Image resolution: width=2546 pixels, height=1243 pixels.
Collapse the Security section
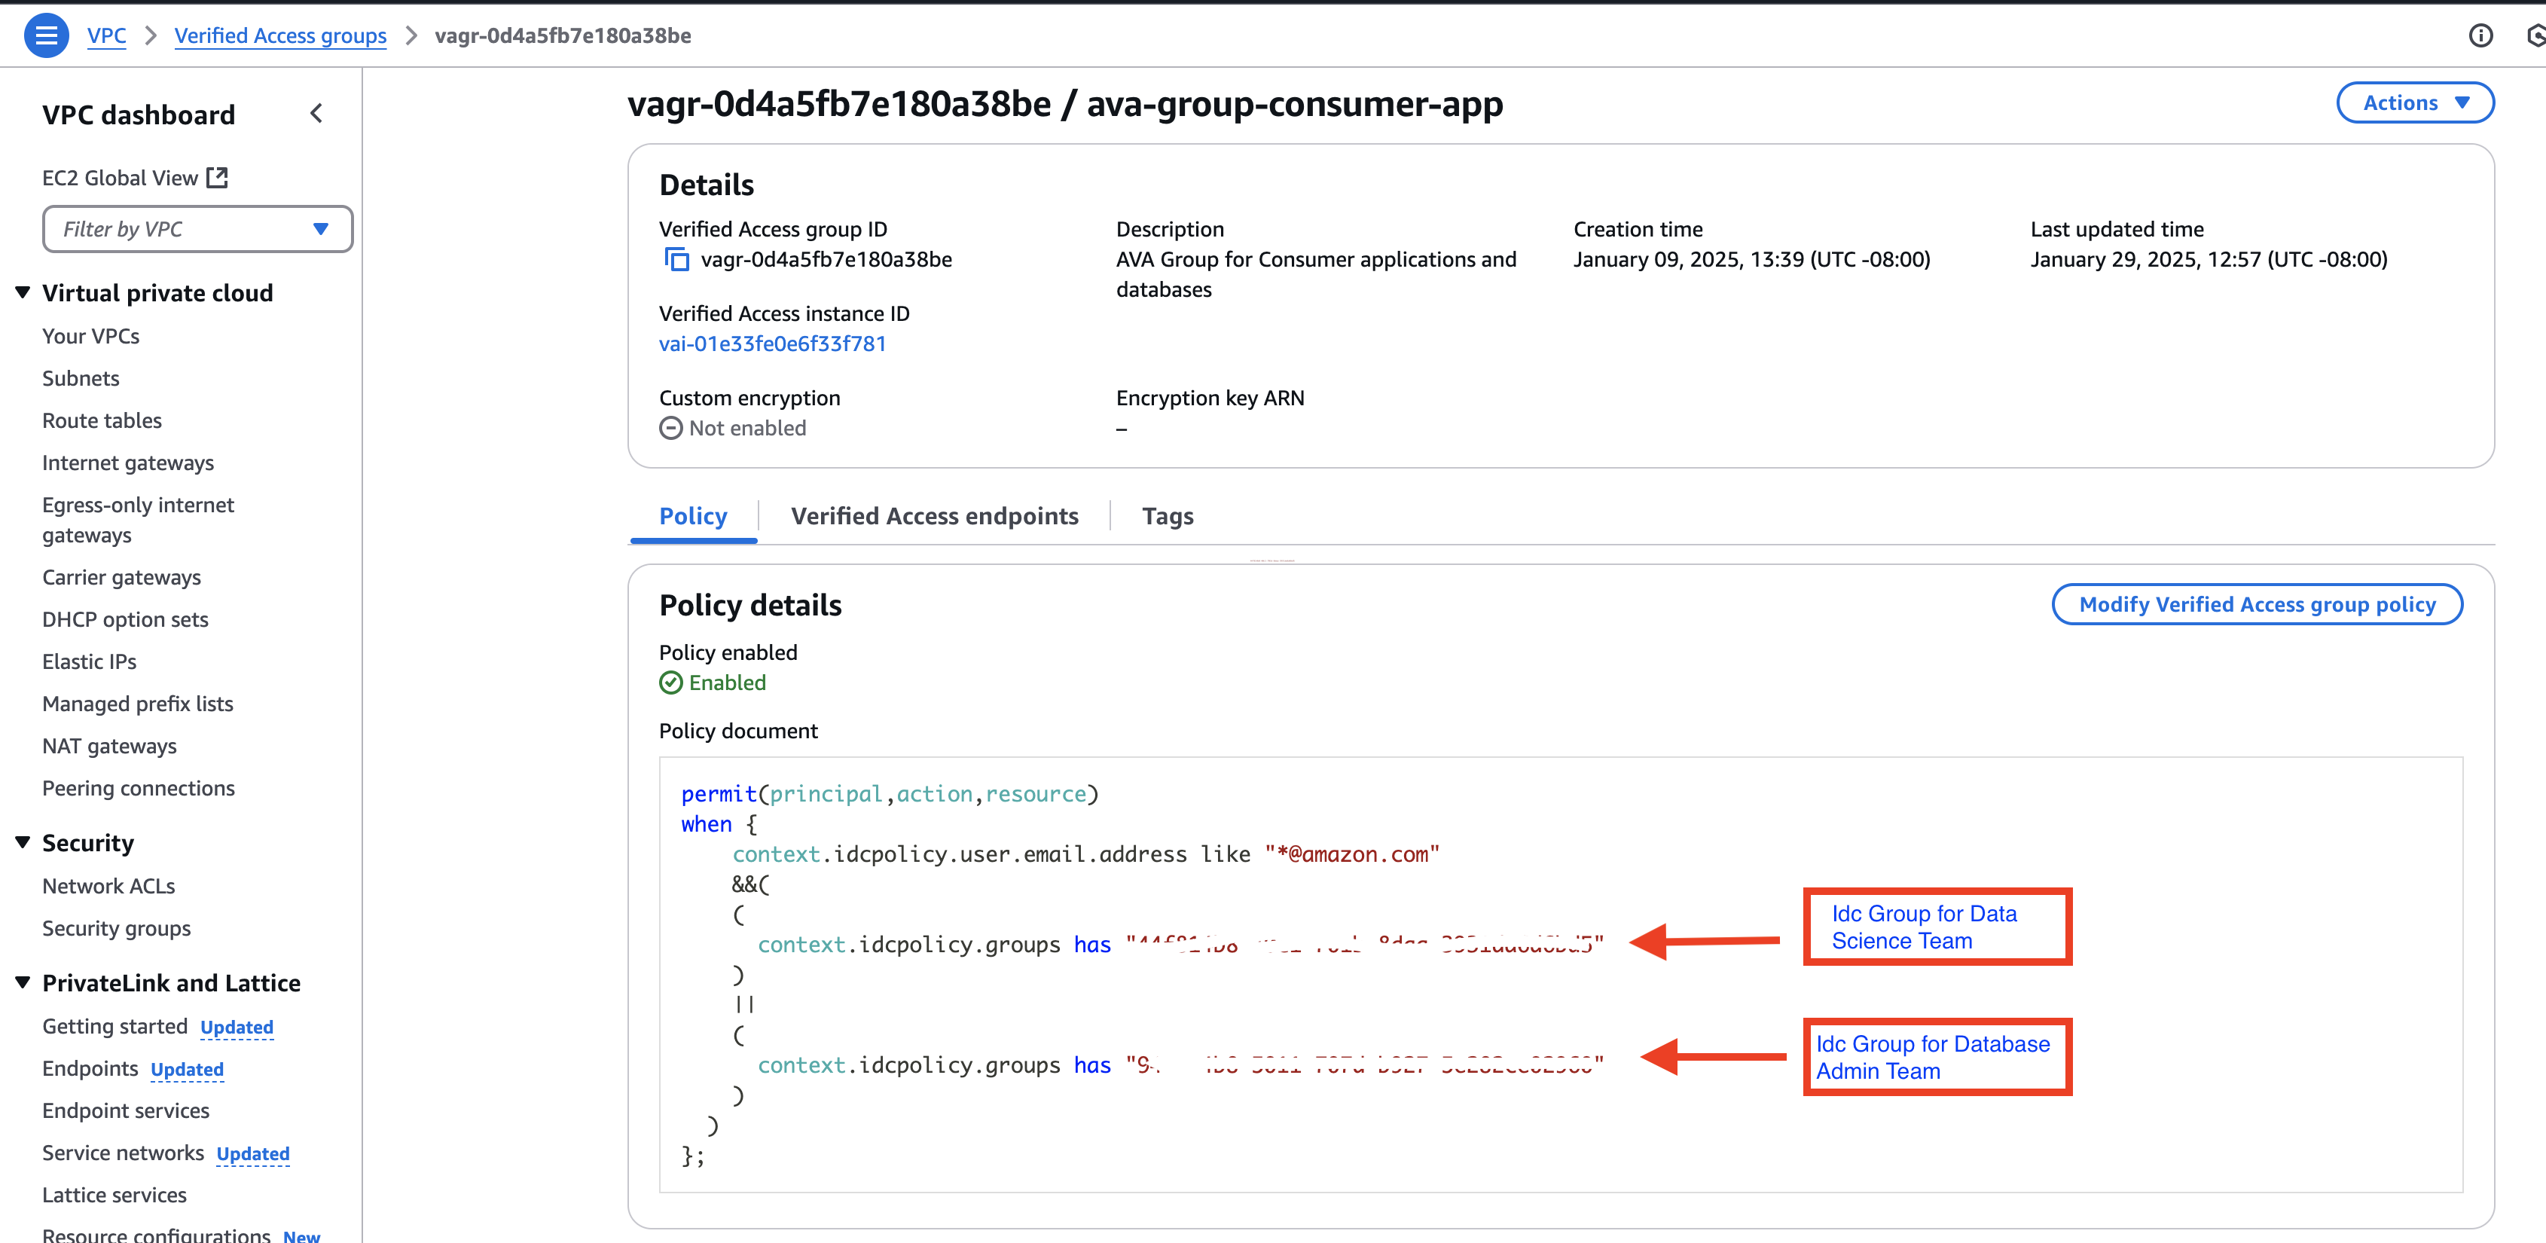(23, 841)
